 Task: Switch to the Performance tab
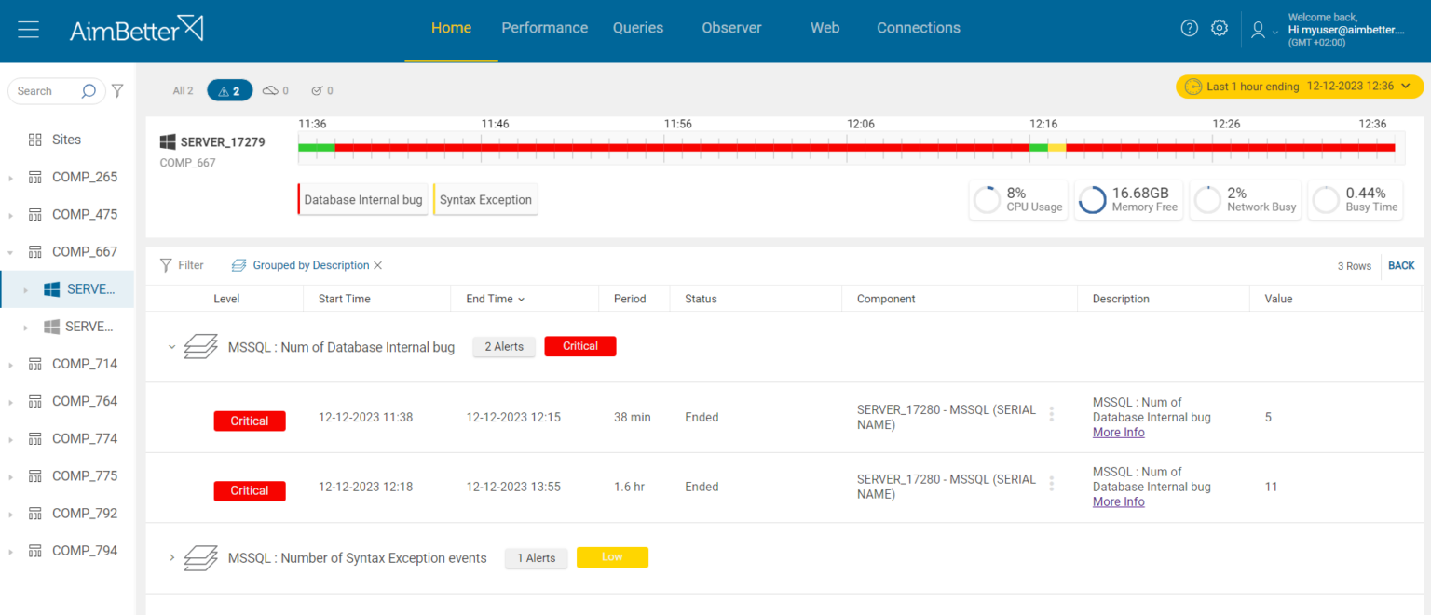[x=544, y=28]
